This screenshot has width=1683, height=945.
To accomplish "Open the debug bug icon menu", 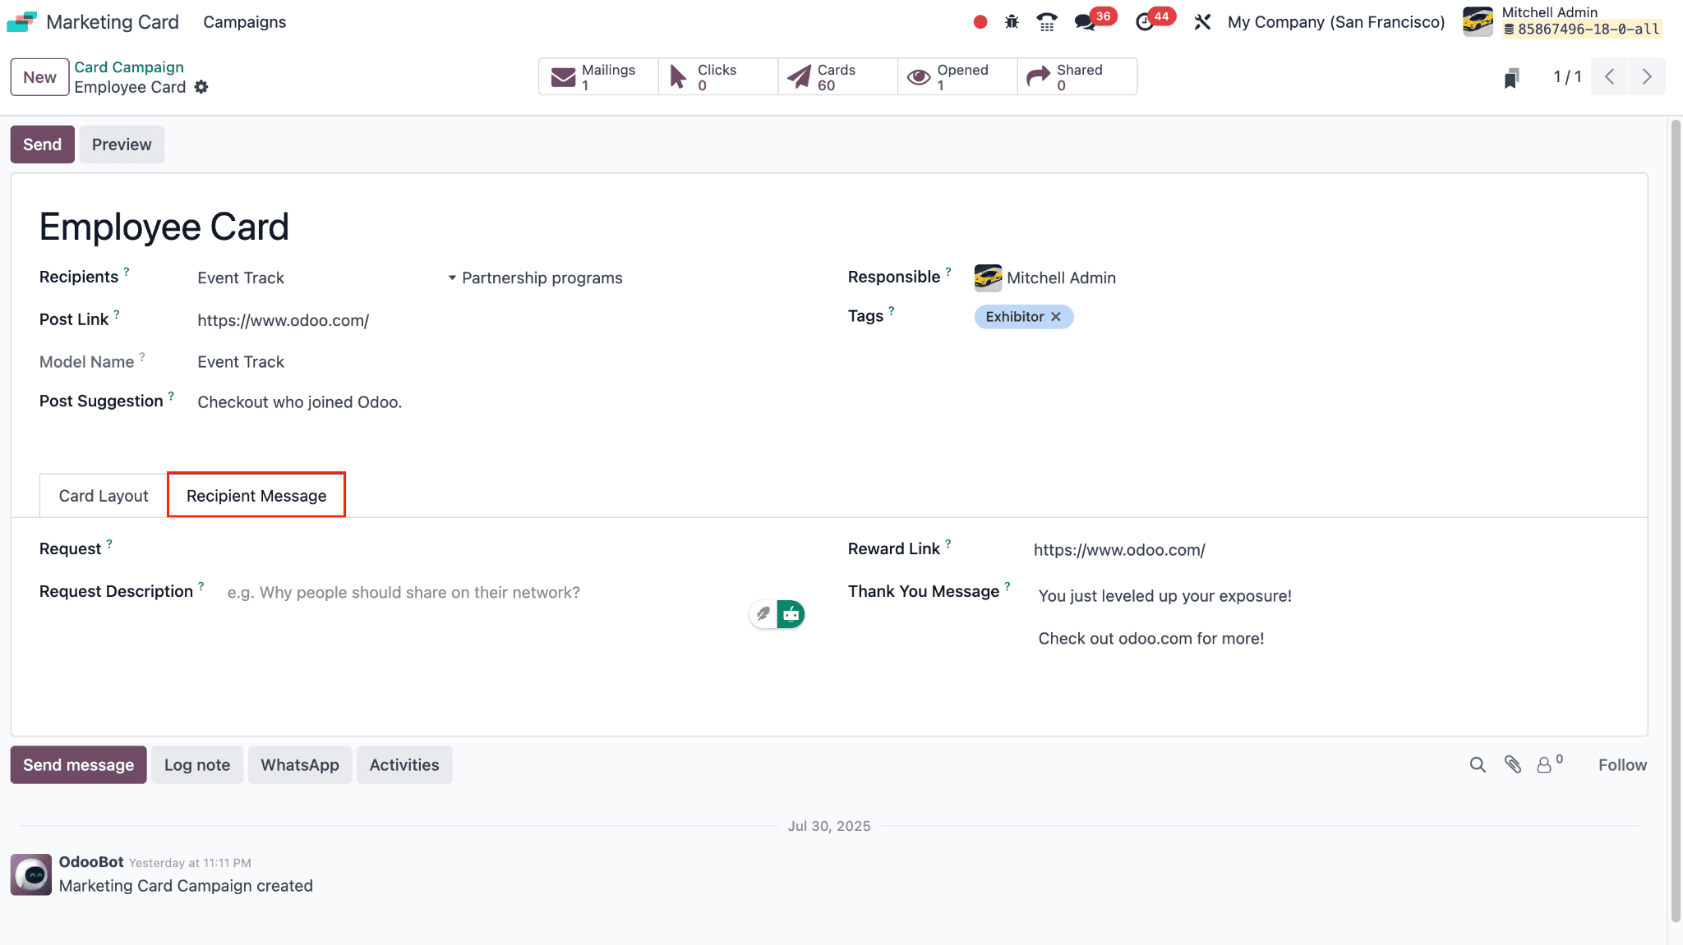I will pos(1012,22).
